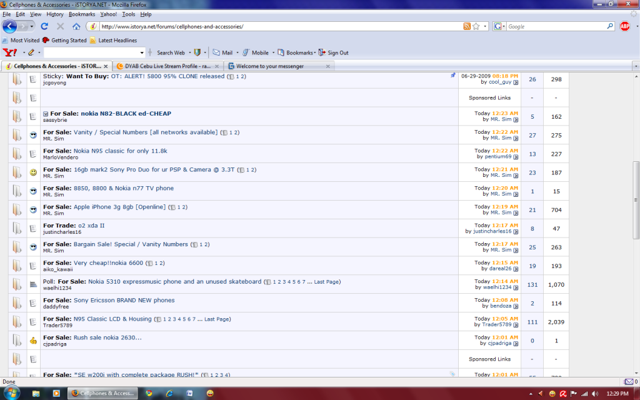The height and width of the screenshot is (400, 640).
Task: Open Yahoo Mail from the toolbar
Action: tap(222, 52)
